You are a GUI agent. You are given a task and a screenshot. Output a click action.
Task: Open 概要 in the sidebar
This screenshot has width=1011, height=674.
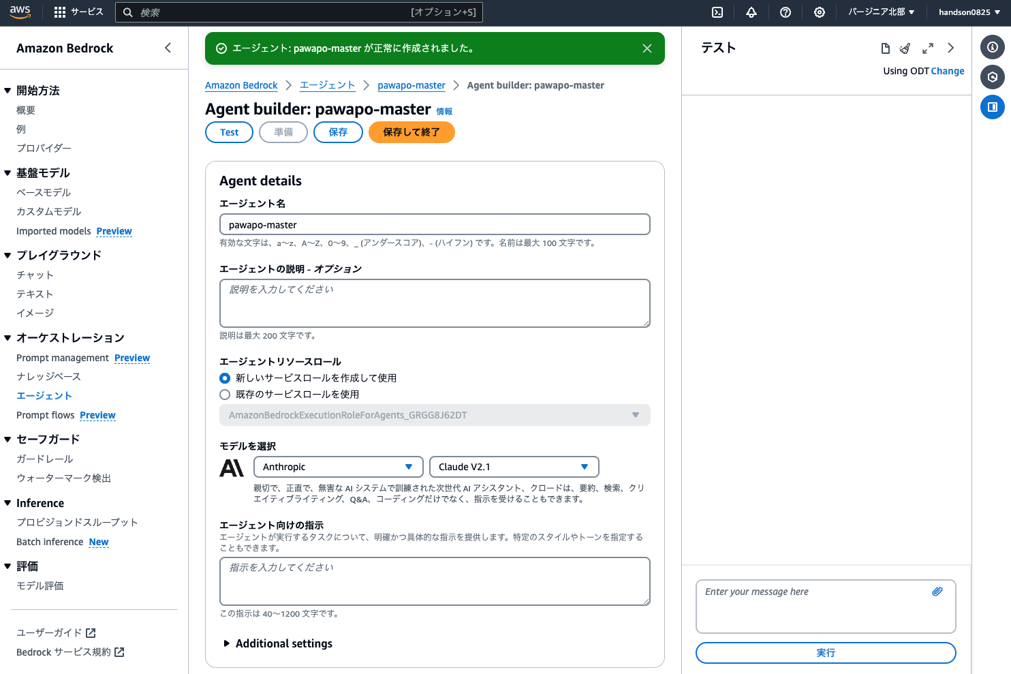click(x=26, y=110)
